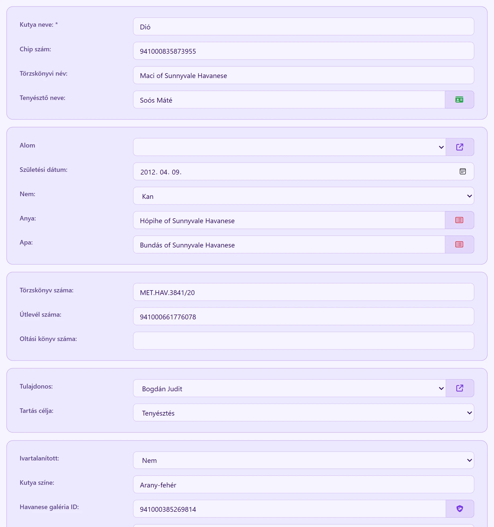Click the Kutya neve field containing Dió
The width and height of the screenshot is (494, 527).
tap(303, 26)
